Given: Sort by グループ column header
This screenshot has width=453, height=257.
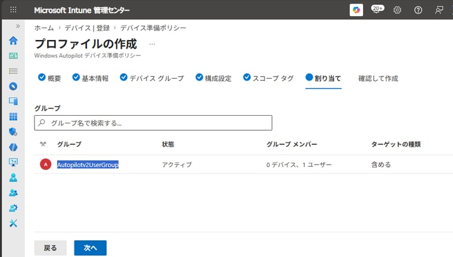Looking at the screenshot, I should click(x=69, y=144).
